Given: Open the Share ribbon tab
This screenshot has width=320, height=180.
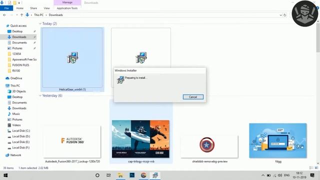Looking at the screenshot, I should pos(33,8).
